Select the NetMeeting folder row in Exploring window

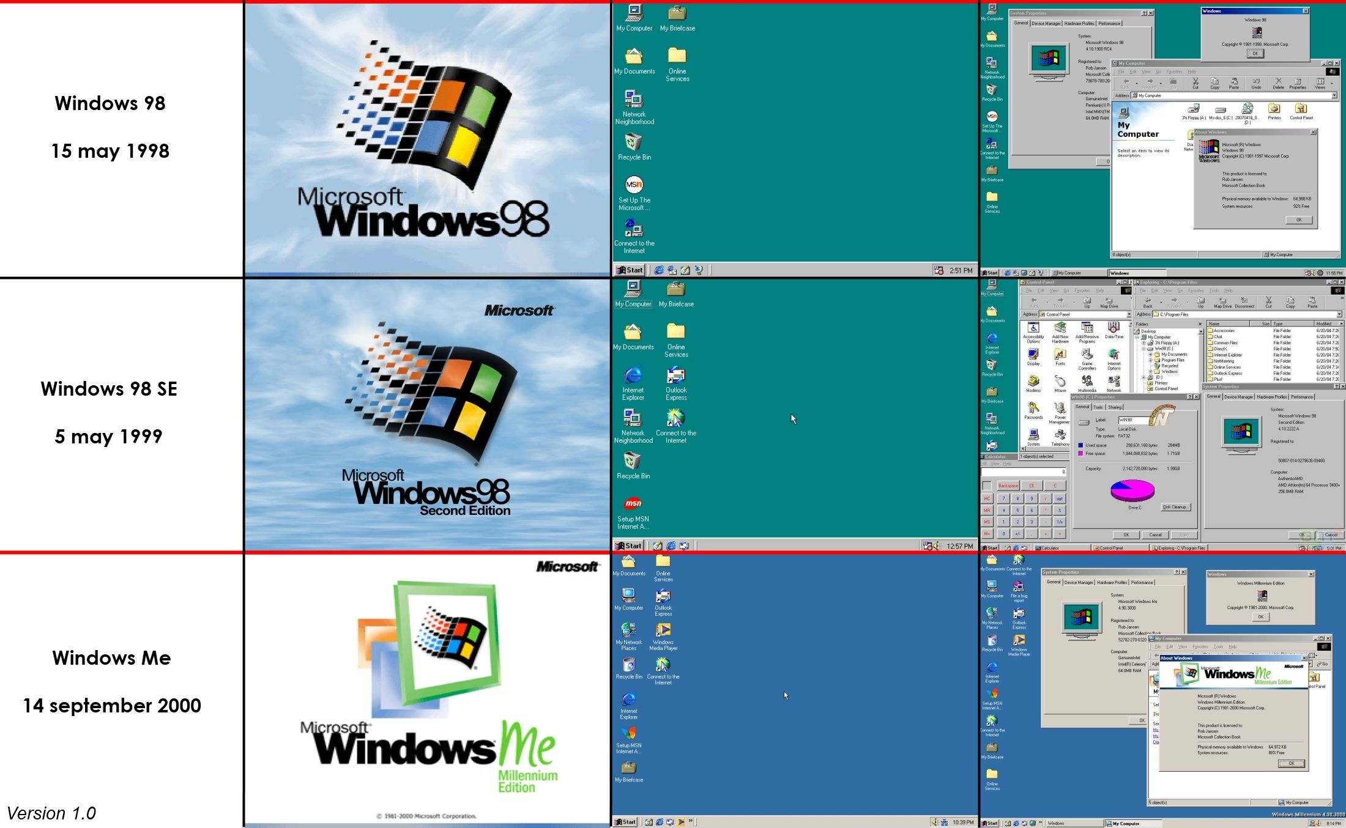pyautogui.click(x=1224, y=361)
